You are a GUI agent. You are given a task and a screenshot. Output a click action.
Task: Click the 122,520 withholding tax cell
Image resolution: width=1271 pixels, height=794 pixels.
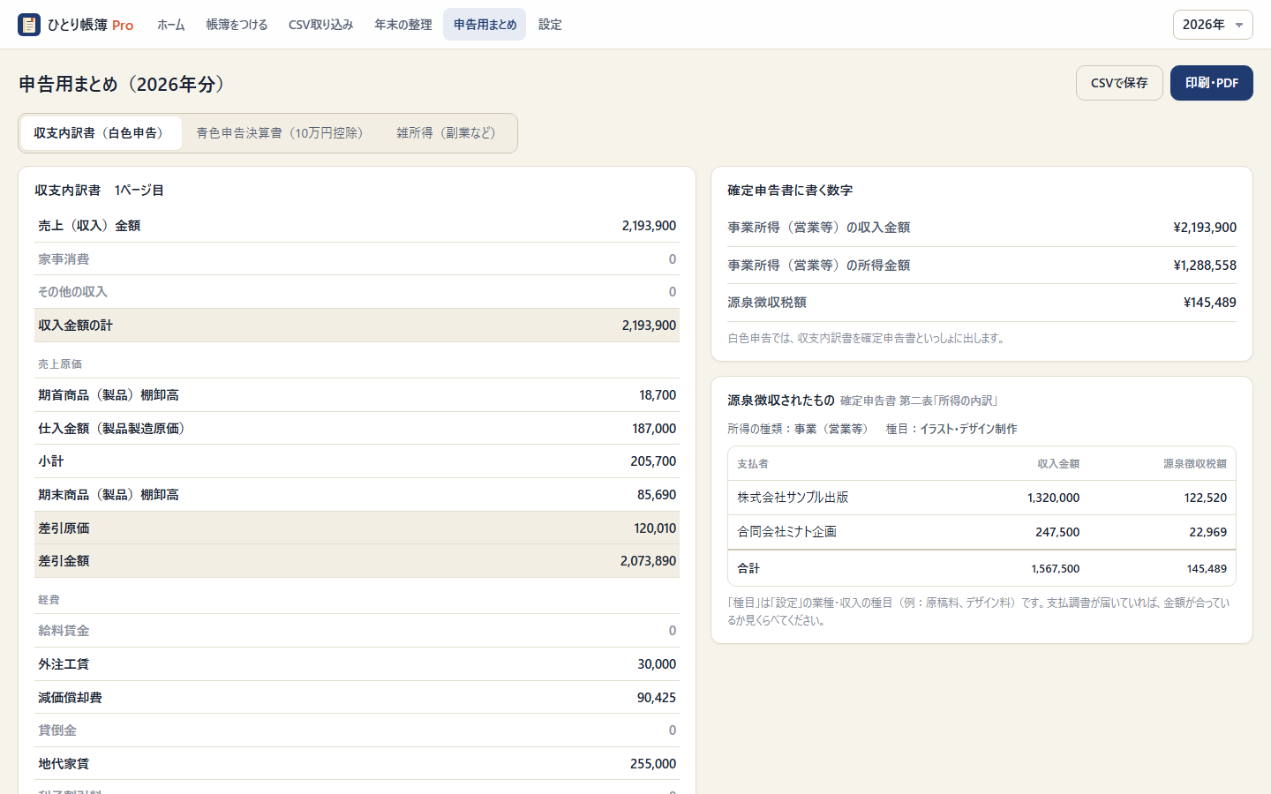(1206, 498)
